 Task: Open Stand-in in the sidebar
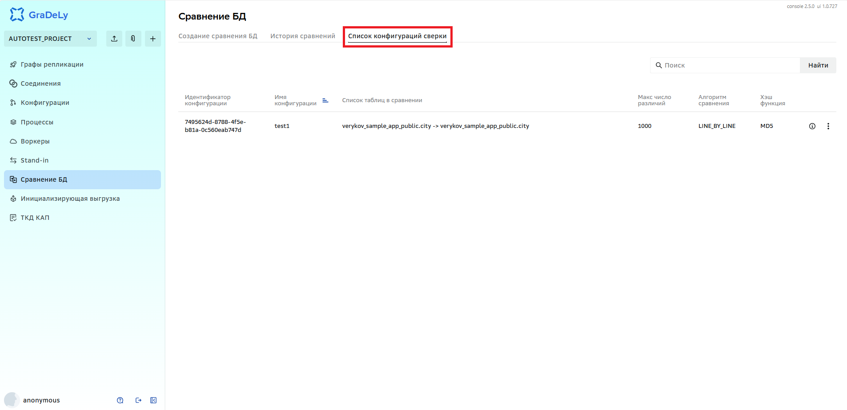point(82,160)
